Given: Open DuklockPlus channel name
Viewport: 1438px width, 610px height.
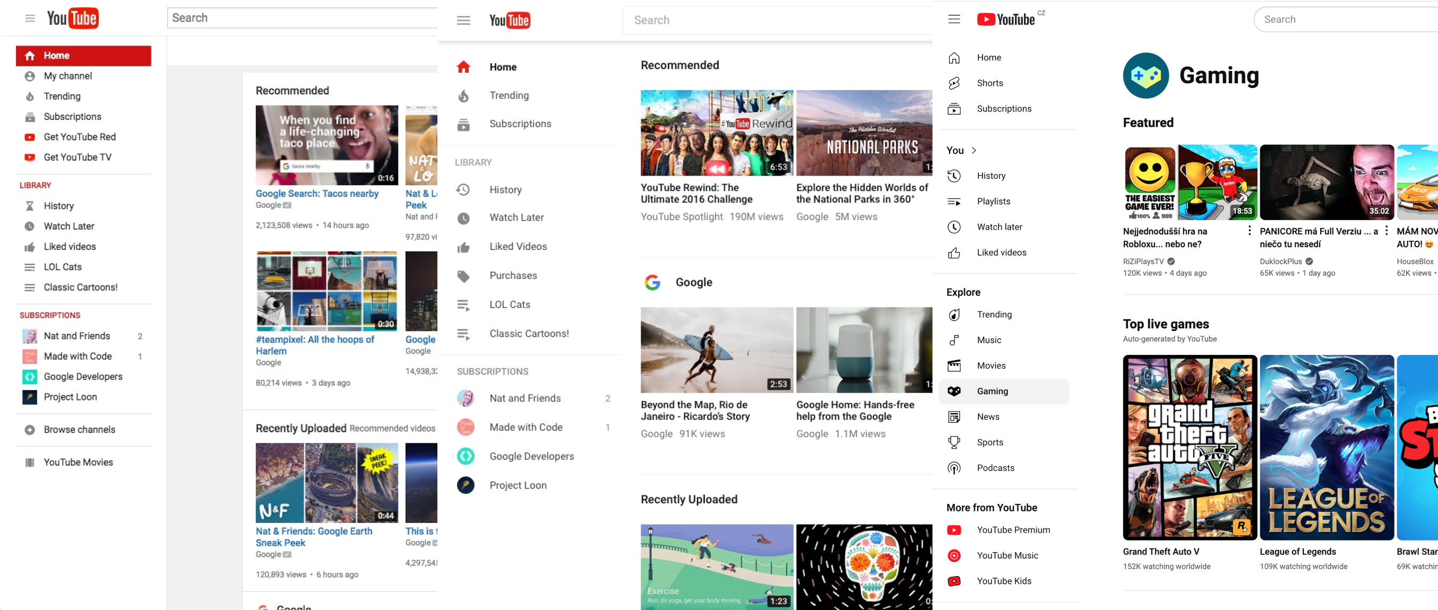Looking at the screenshot, I should tap(1280, 262).
